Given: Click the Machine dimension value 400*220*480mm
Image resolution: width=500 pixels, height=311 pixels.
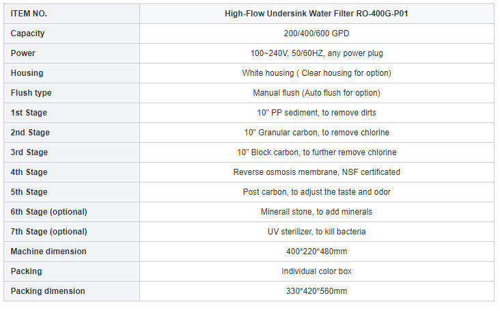Looking at the screenshot, I should pos(316,252).
